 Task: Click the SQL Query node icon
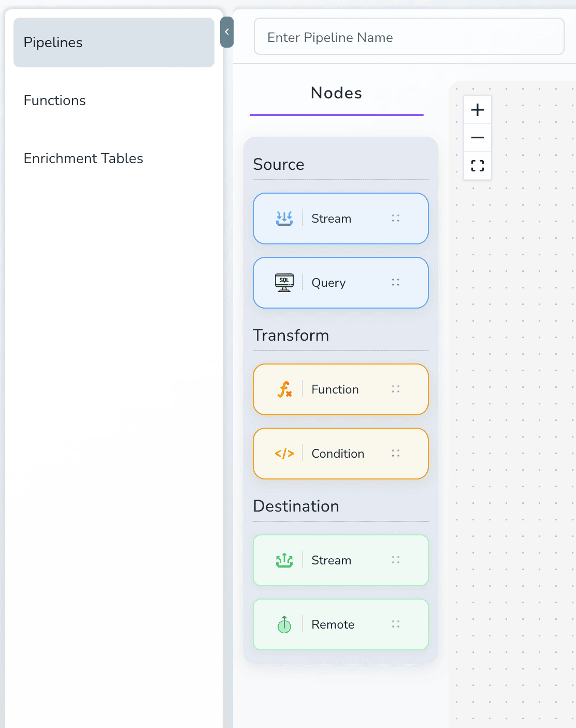(284, 282)
